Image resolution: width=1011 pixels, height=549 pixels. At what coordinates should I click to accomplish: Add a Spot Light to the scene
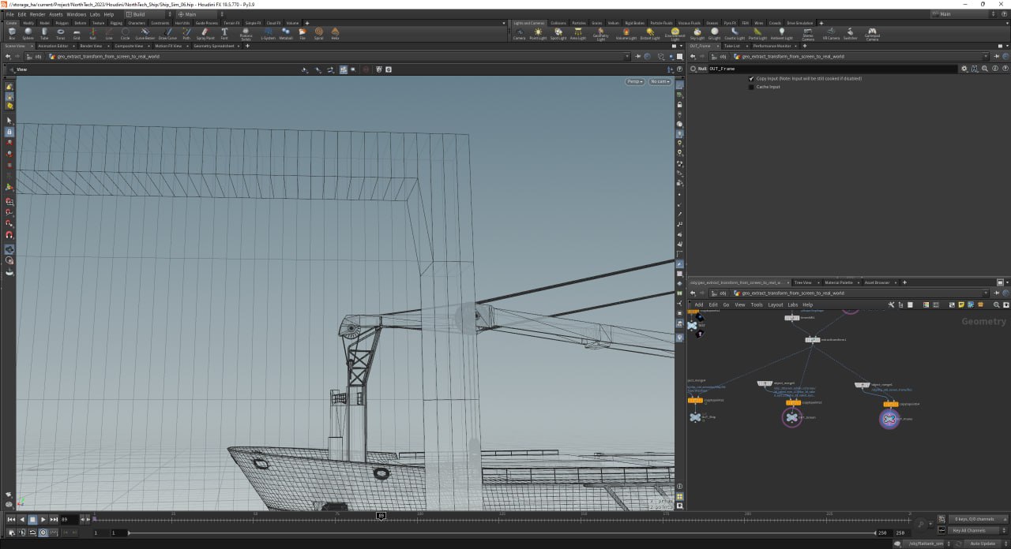pos(558,34)
